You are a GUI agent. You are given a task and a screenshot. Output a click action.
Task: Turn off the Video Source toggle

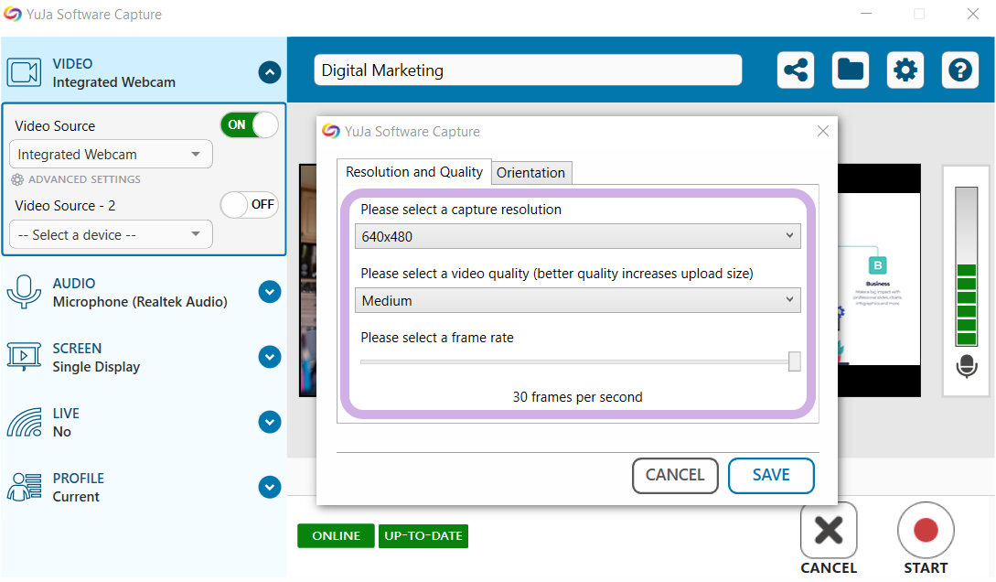point(249,125)
